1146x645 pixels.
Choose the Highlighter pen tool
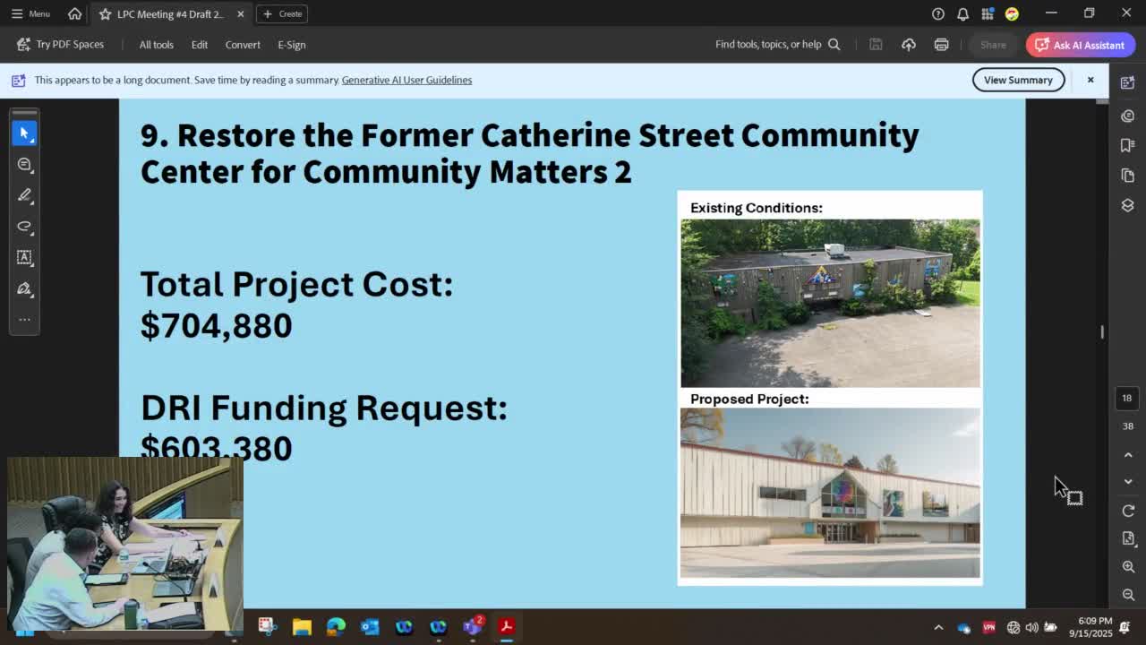(24, 195)
